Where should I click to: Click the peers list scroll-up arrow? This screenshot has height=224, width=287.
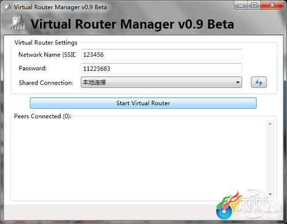point(270,124)
